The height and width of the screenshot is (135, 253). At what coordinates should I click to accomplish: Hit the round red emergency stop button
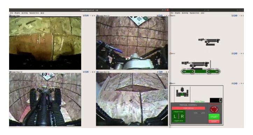[x=214, y=110]
